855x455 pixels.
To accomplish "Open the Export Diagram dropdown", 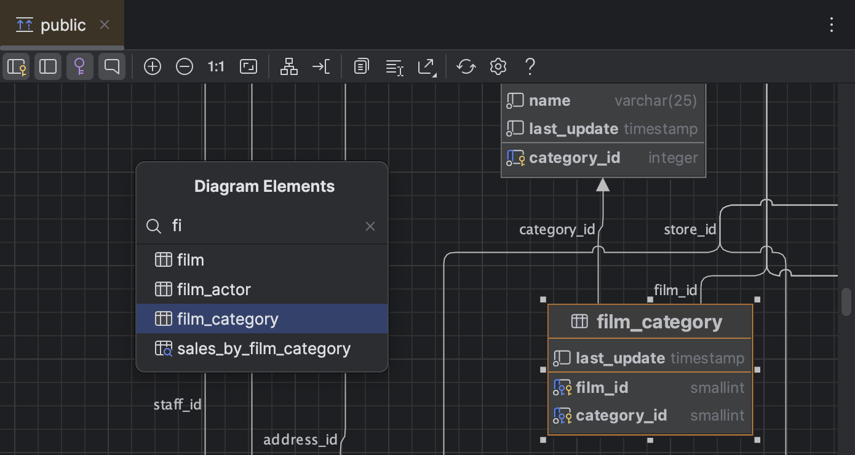I will (x=426, y=66).
